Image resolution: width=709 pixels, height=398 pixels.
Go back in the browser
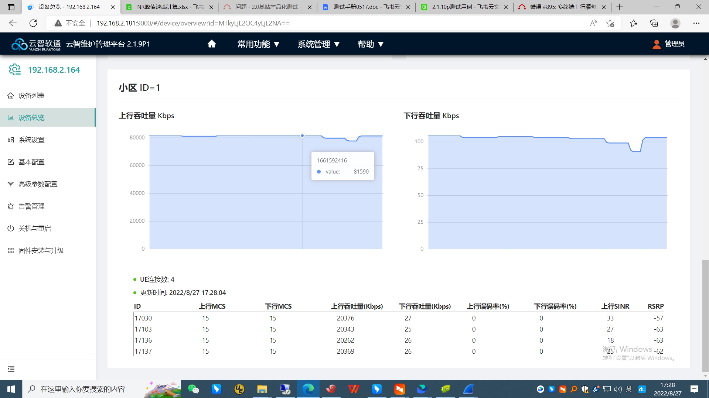click(x=13, y=23)
